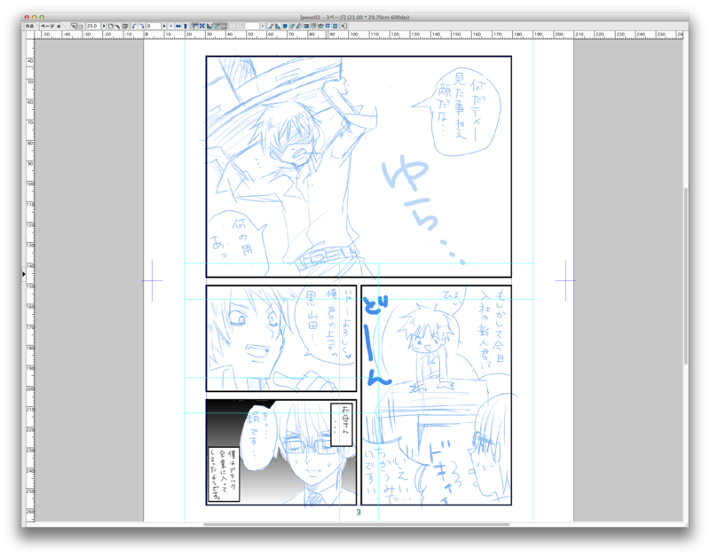Open the rotation angle preset arrow

pyautogui.click(x=164, y=27)
